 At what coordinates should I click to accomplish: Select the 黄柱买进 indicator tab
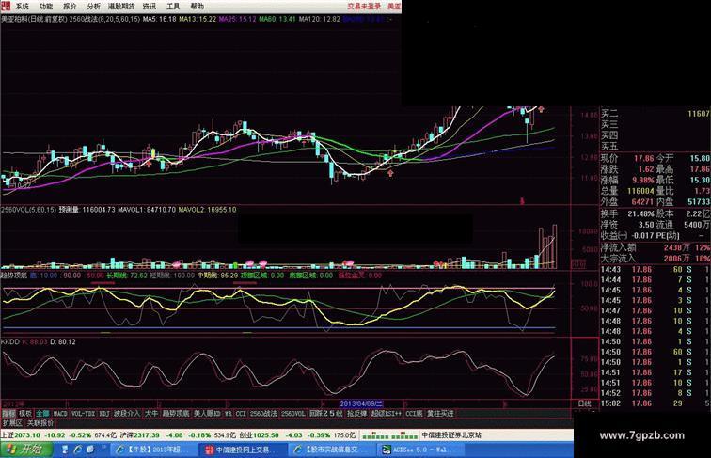click(x=440, y=414)
